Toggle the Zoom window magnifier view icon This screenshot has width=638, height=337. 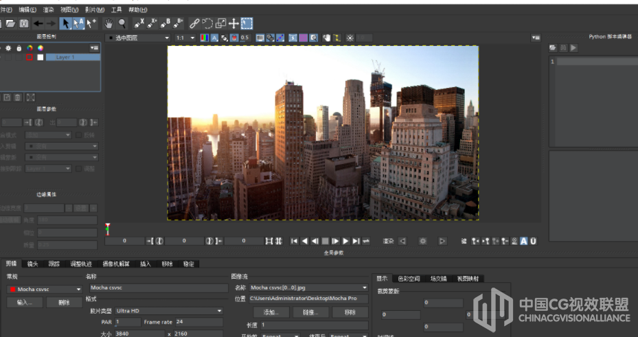pos(313,38)
